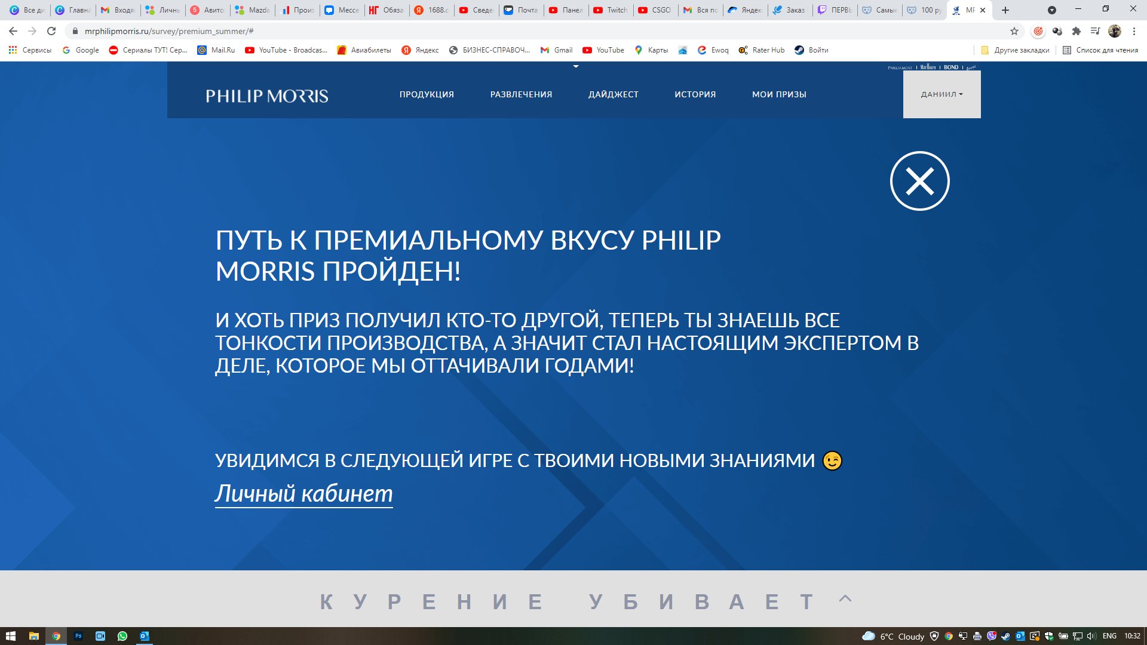1147x645 pixels.
Task: Click the Parliament brand link
Action: [x=900, y=67]
